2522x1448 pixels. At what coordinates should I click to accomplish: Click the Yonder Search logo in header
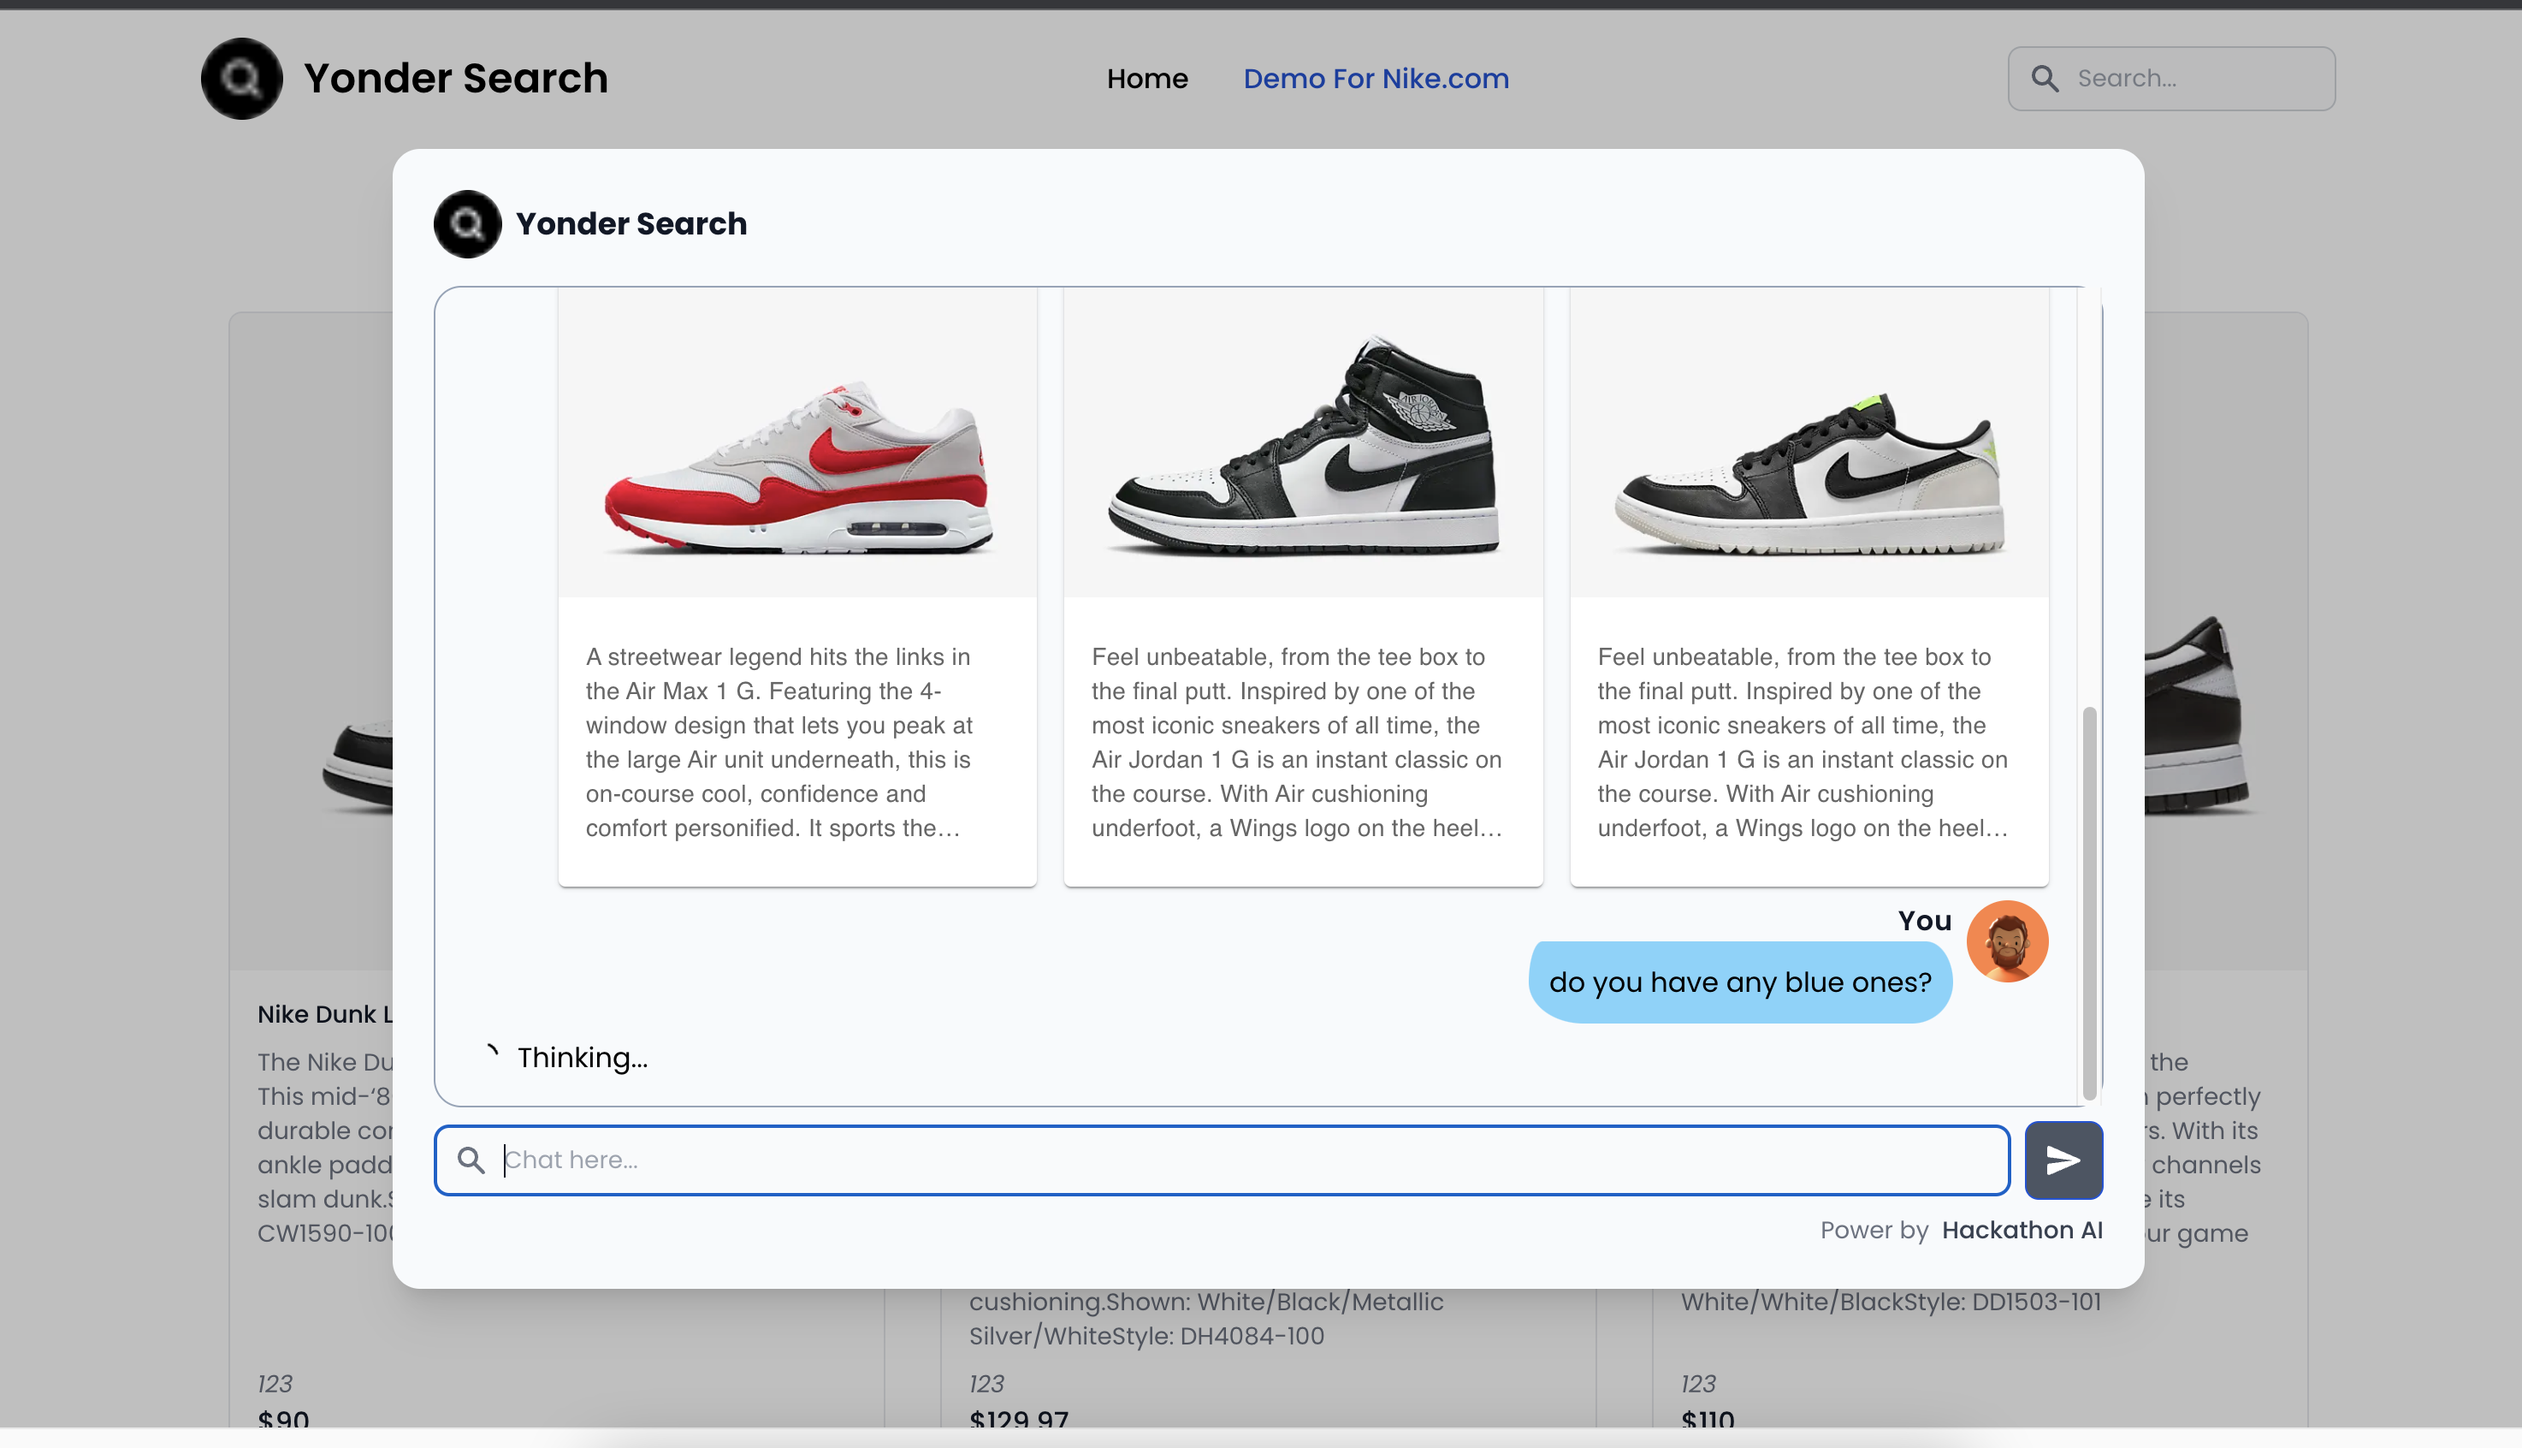(x=241, y=79)
